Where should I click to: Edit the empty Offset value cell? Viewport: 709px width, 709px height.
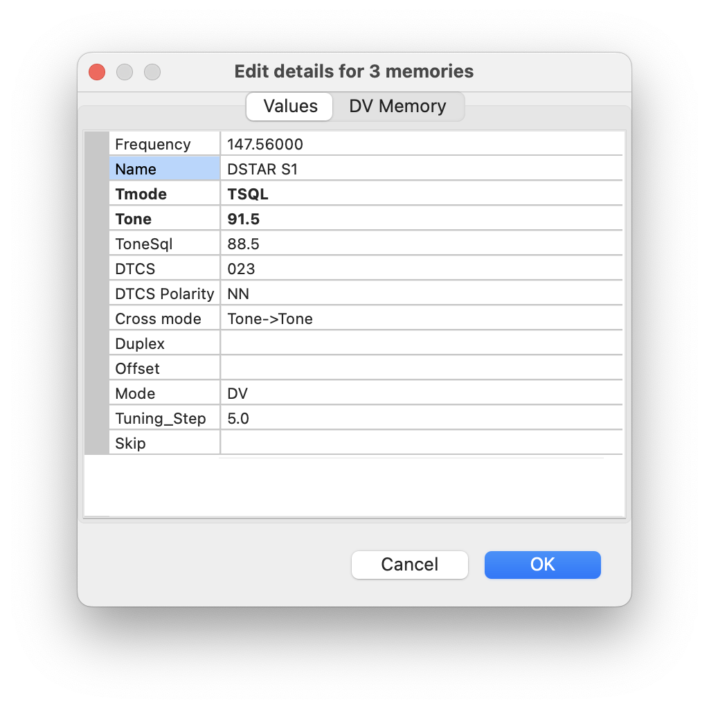pos(422,368)
